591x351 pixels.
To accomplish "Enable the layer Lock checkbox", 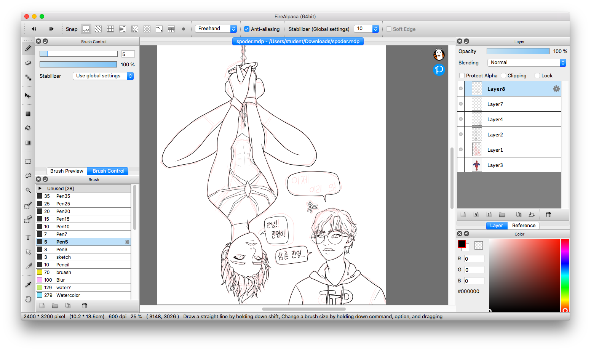I will coord(537,75).
